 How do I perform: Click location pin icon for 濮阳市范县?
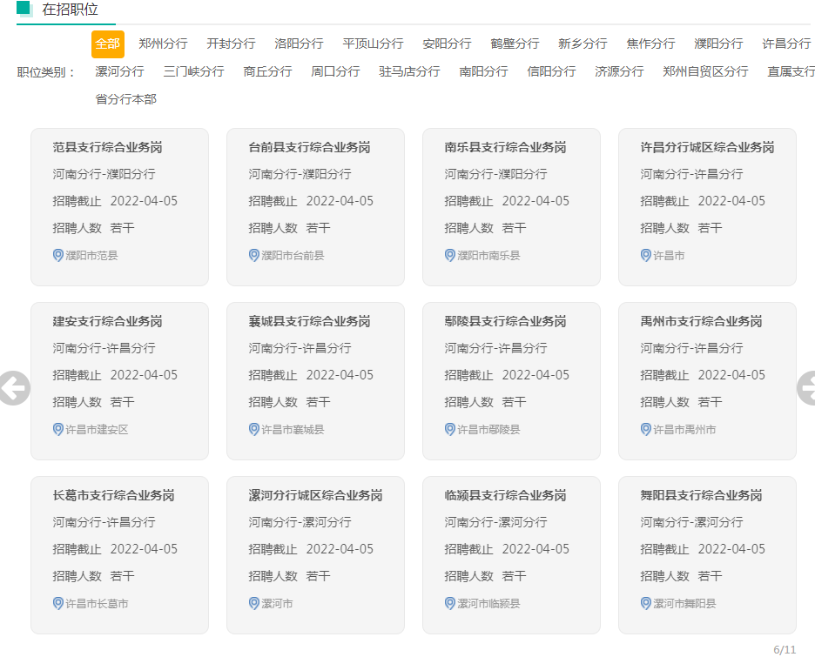pyautogui.click(x=58, y=256)
